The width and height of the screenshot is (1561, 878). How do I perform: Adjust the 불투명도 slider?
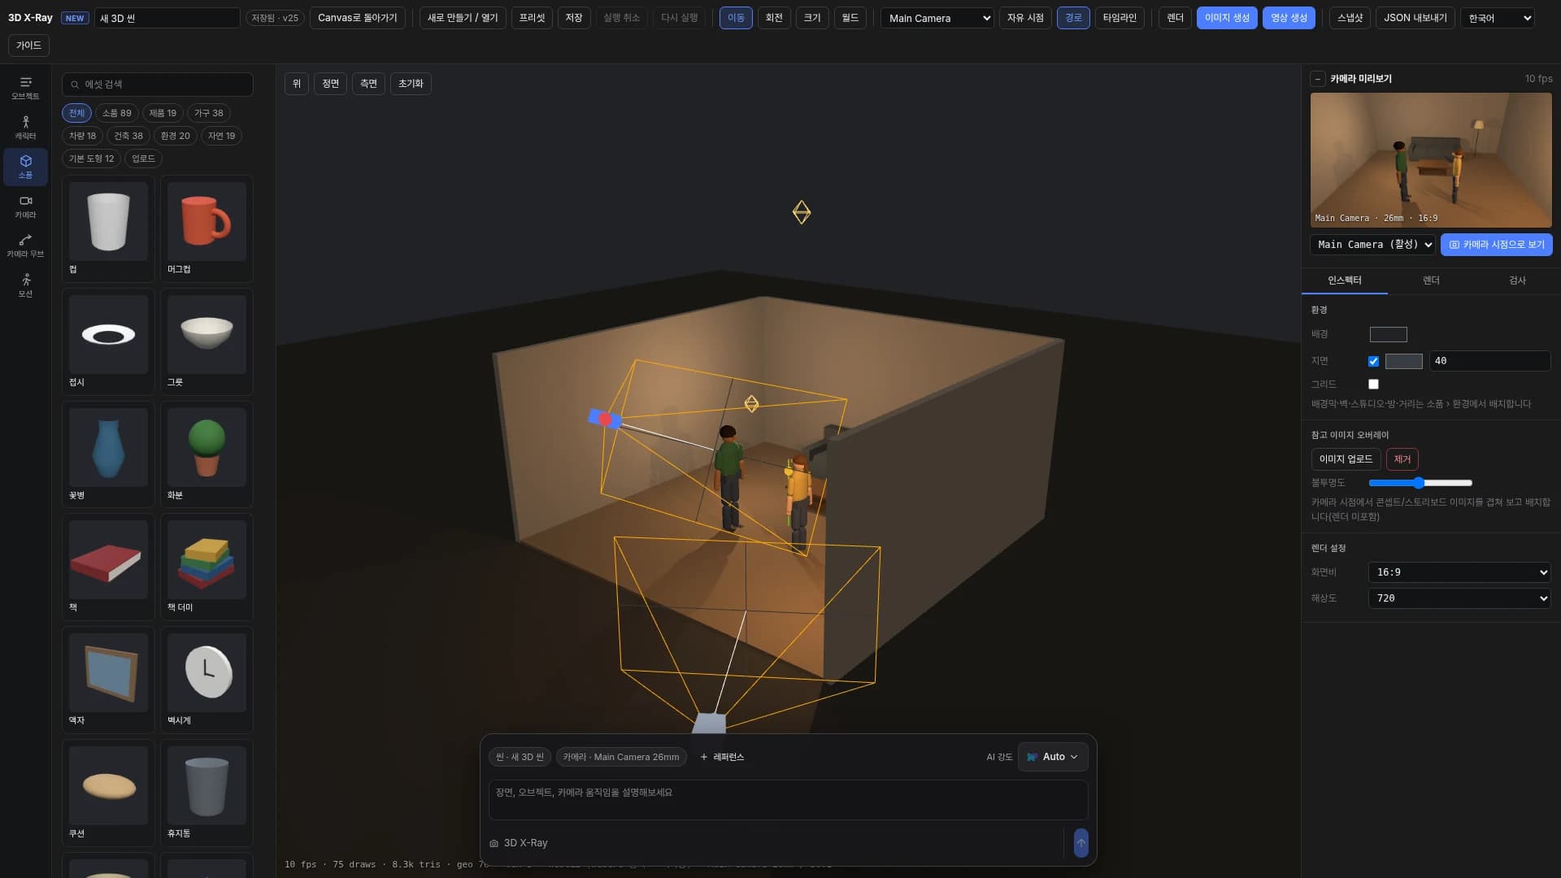point(1420,483)
